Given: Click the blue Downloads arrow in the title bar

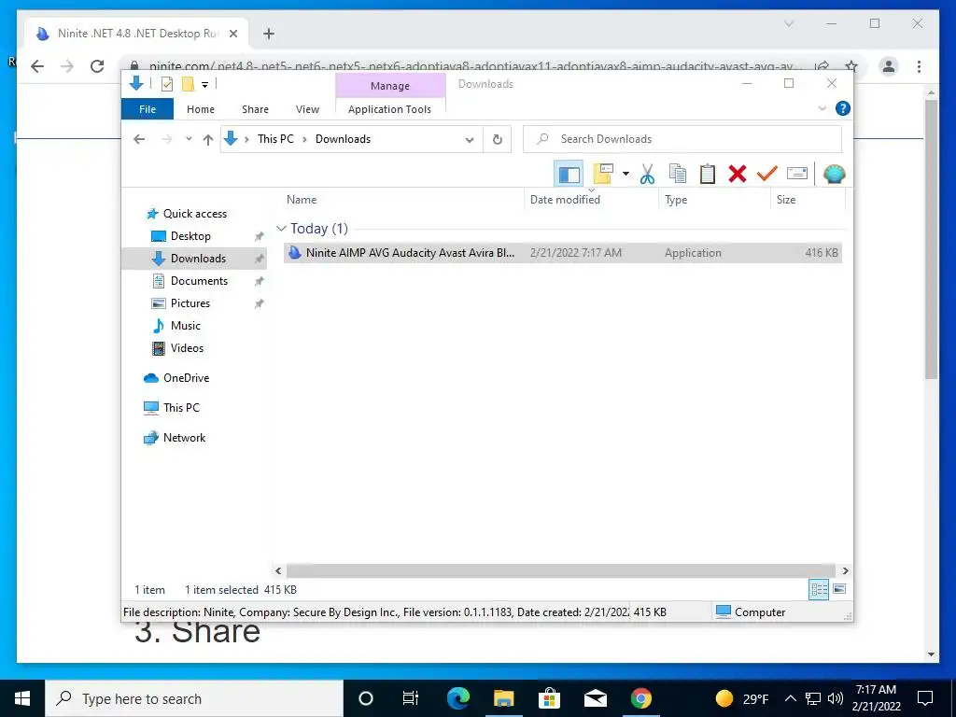Looking at the screenshot, I should (x=136, y=83).
